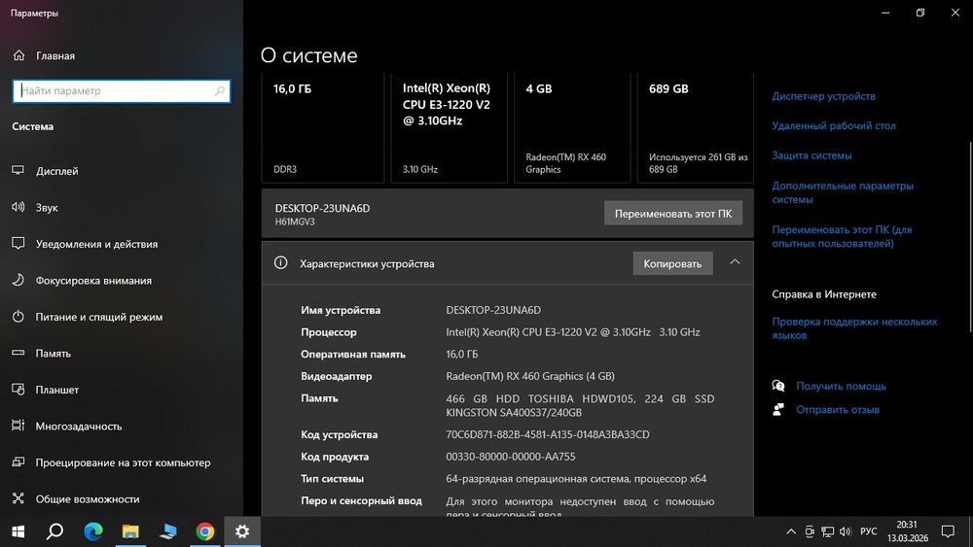Click the Код устройства value 70C6D871-882B-4581-A135-0148A3BA33CD

pos(547,435)
